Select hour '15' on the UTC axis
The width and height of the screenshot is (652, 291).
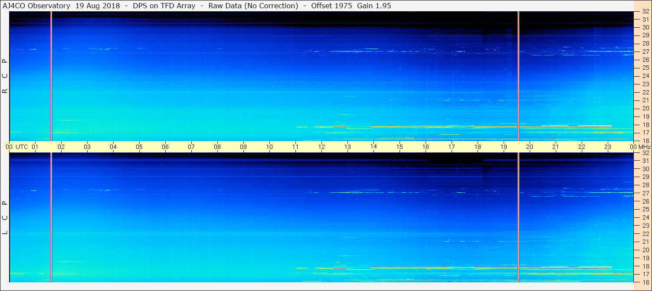coord(400,147)
